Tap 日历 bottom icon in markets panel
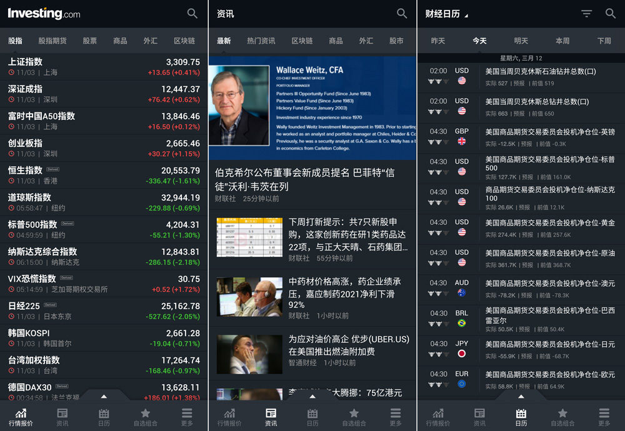 click(104, 417)
